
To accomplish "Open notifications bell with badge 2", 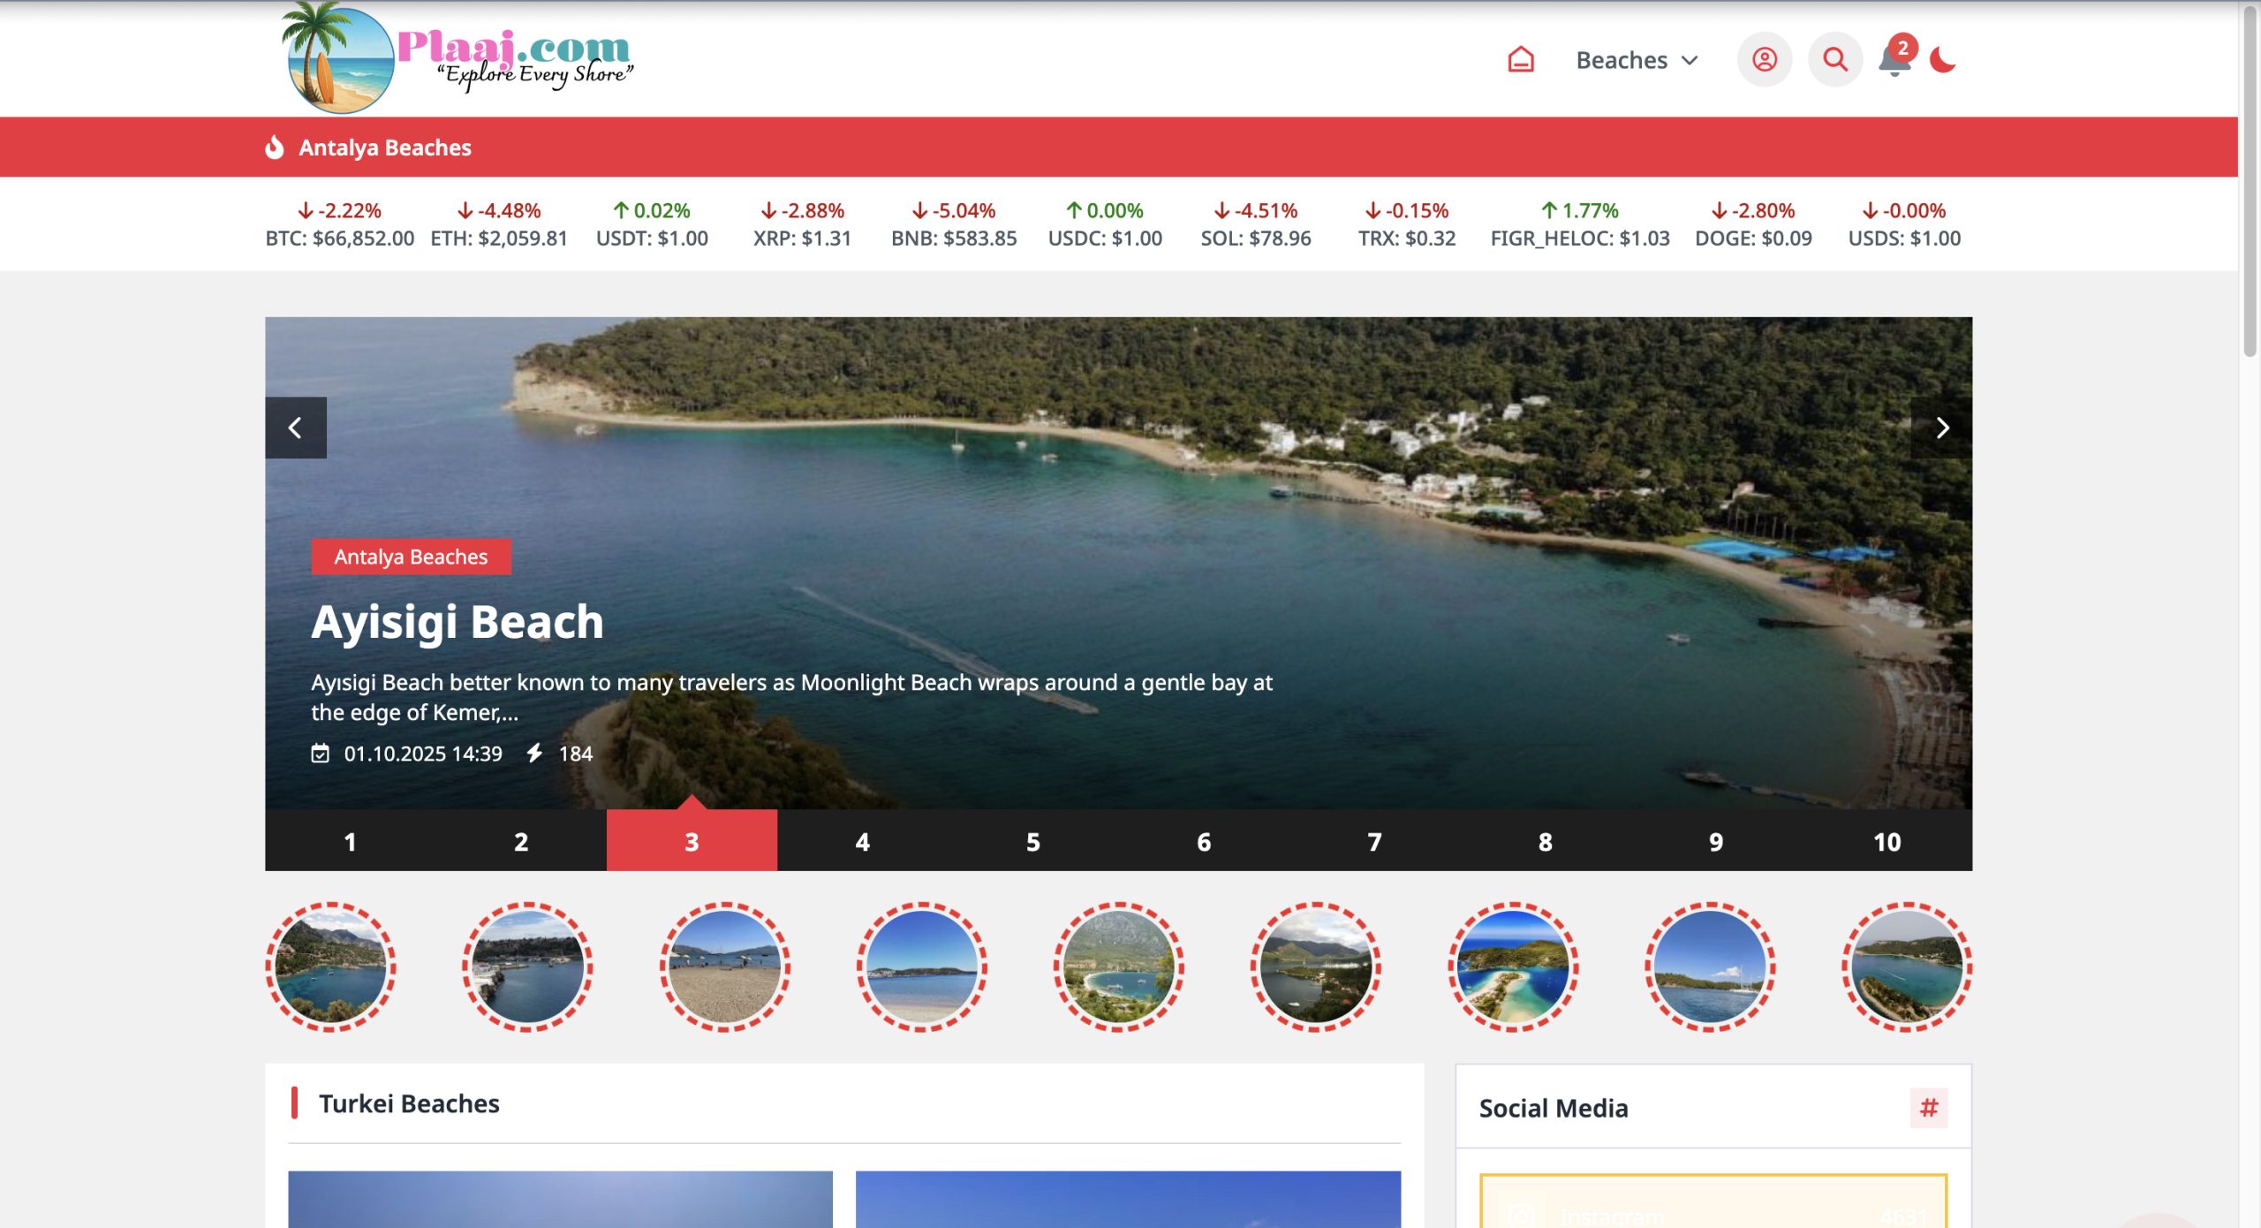I will click(1894, 60).
